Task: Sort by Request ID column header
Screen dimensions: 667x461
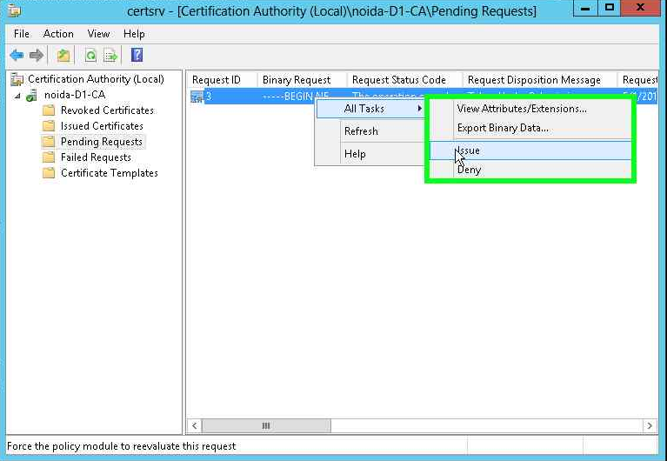Action: click(222, 80)
